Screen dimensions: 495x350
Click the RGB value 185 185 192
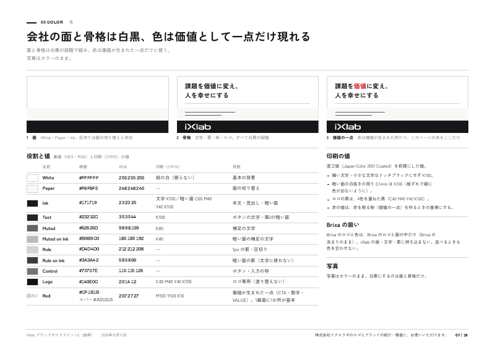coord(131,239)
